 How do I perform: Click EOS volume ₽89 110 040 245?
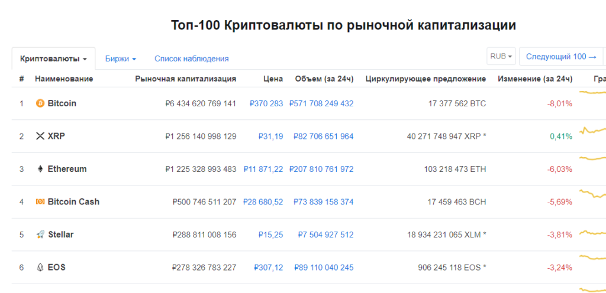click(324, 268)
